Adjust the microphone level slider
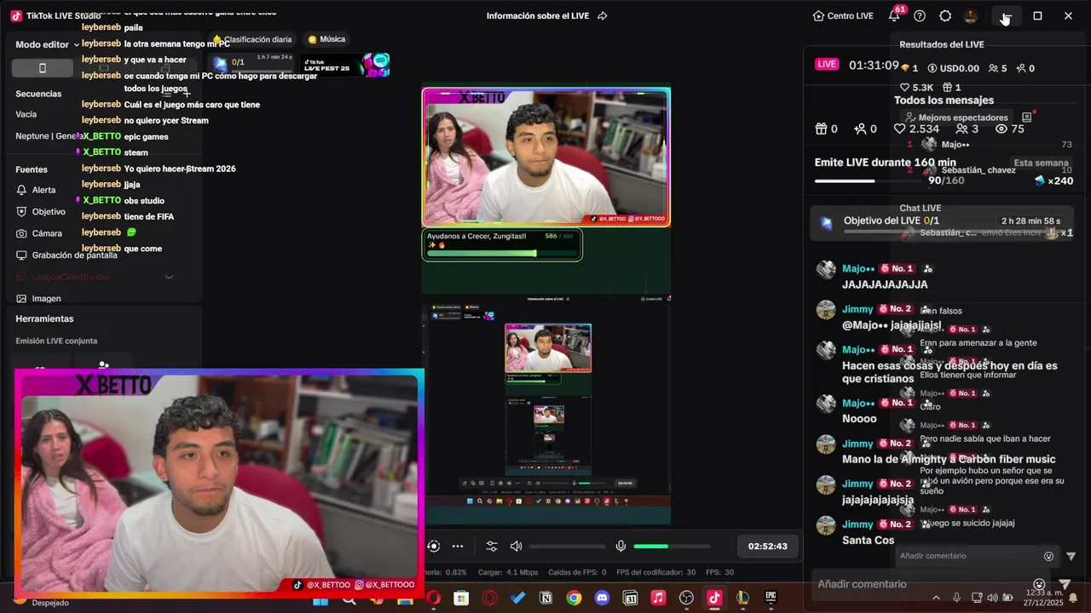The height and width of the screenshot is (613, 1091). (x=672, y=547)
